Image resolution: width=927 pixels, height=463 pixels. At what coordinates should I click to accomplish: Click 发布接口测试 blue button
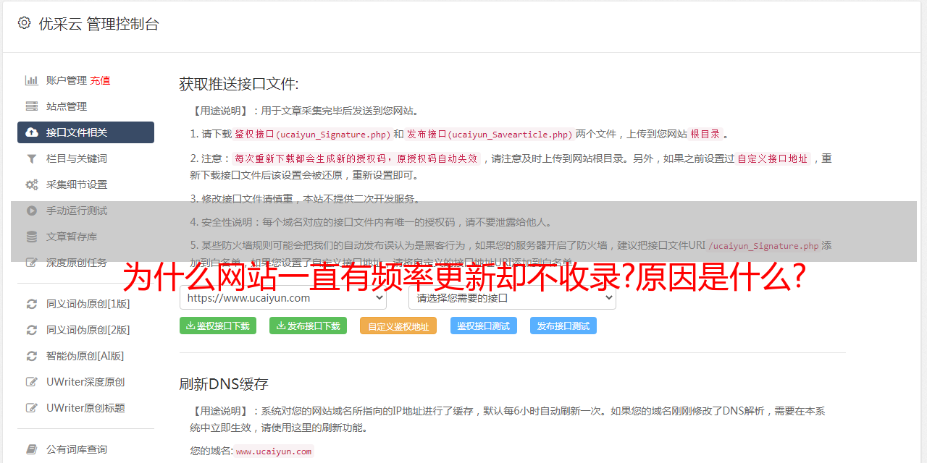pos(563,326)
